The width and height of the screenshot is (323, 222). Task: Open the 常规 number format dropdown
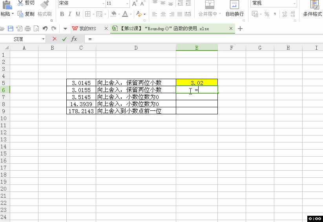coord(295,4)
